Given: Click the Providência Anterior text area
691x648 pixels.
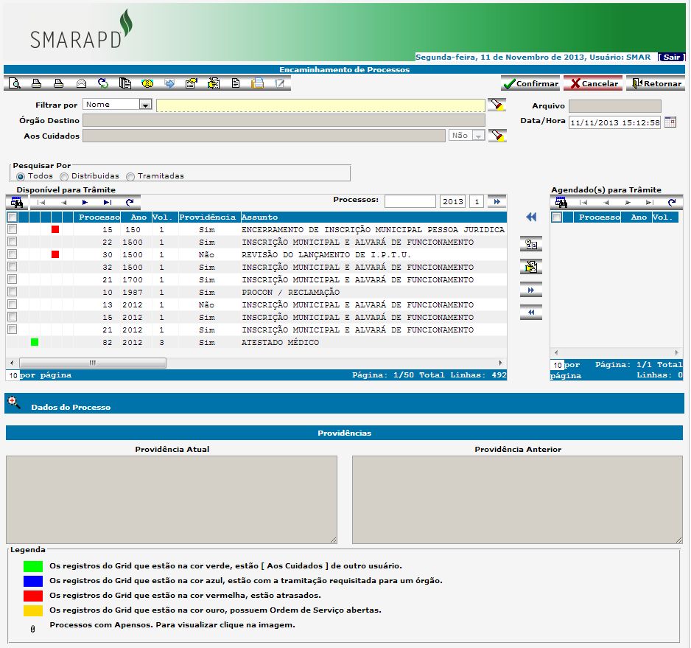Looking at the screenshot, I should [517, 500].
